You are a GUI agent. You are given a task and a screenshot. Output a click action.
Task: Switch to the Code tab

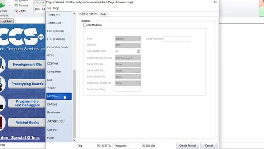[x=104, y=14]
